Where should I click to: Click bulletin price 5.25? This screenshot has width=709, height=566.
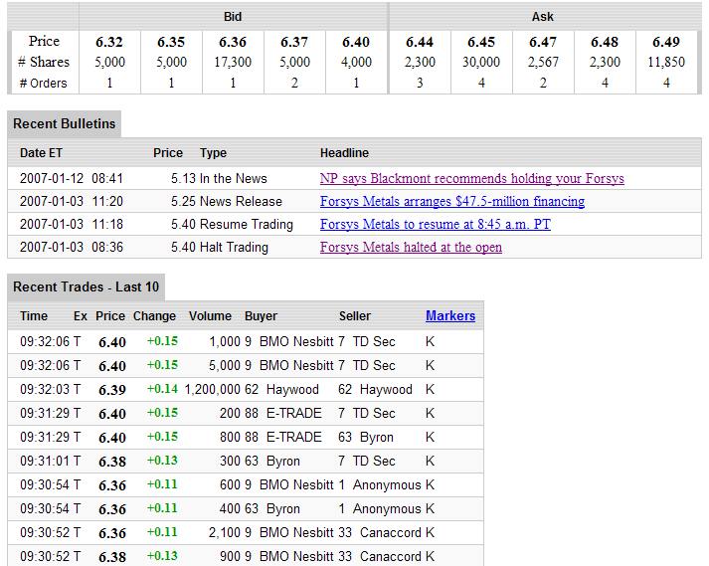tap(183, 201)
